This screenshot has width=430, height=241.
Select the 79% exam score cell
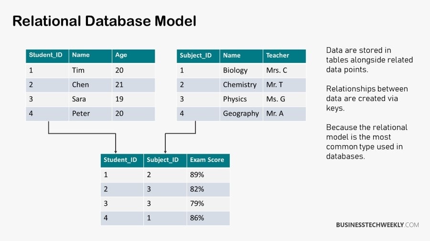(208, 203)
